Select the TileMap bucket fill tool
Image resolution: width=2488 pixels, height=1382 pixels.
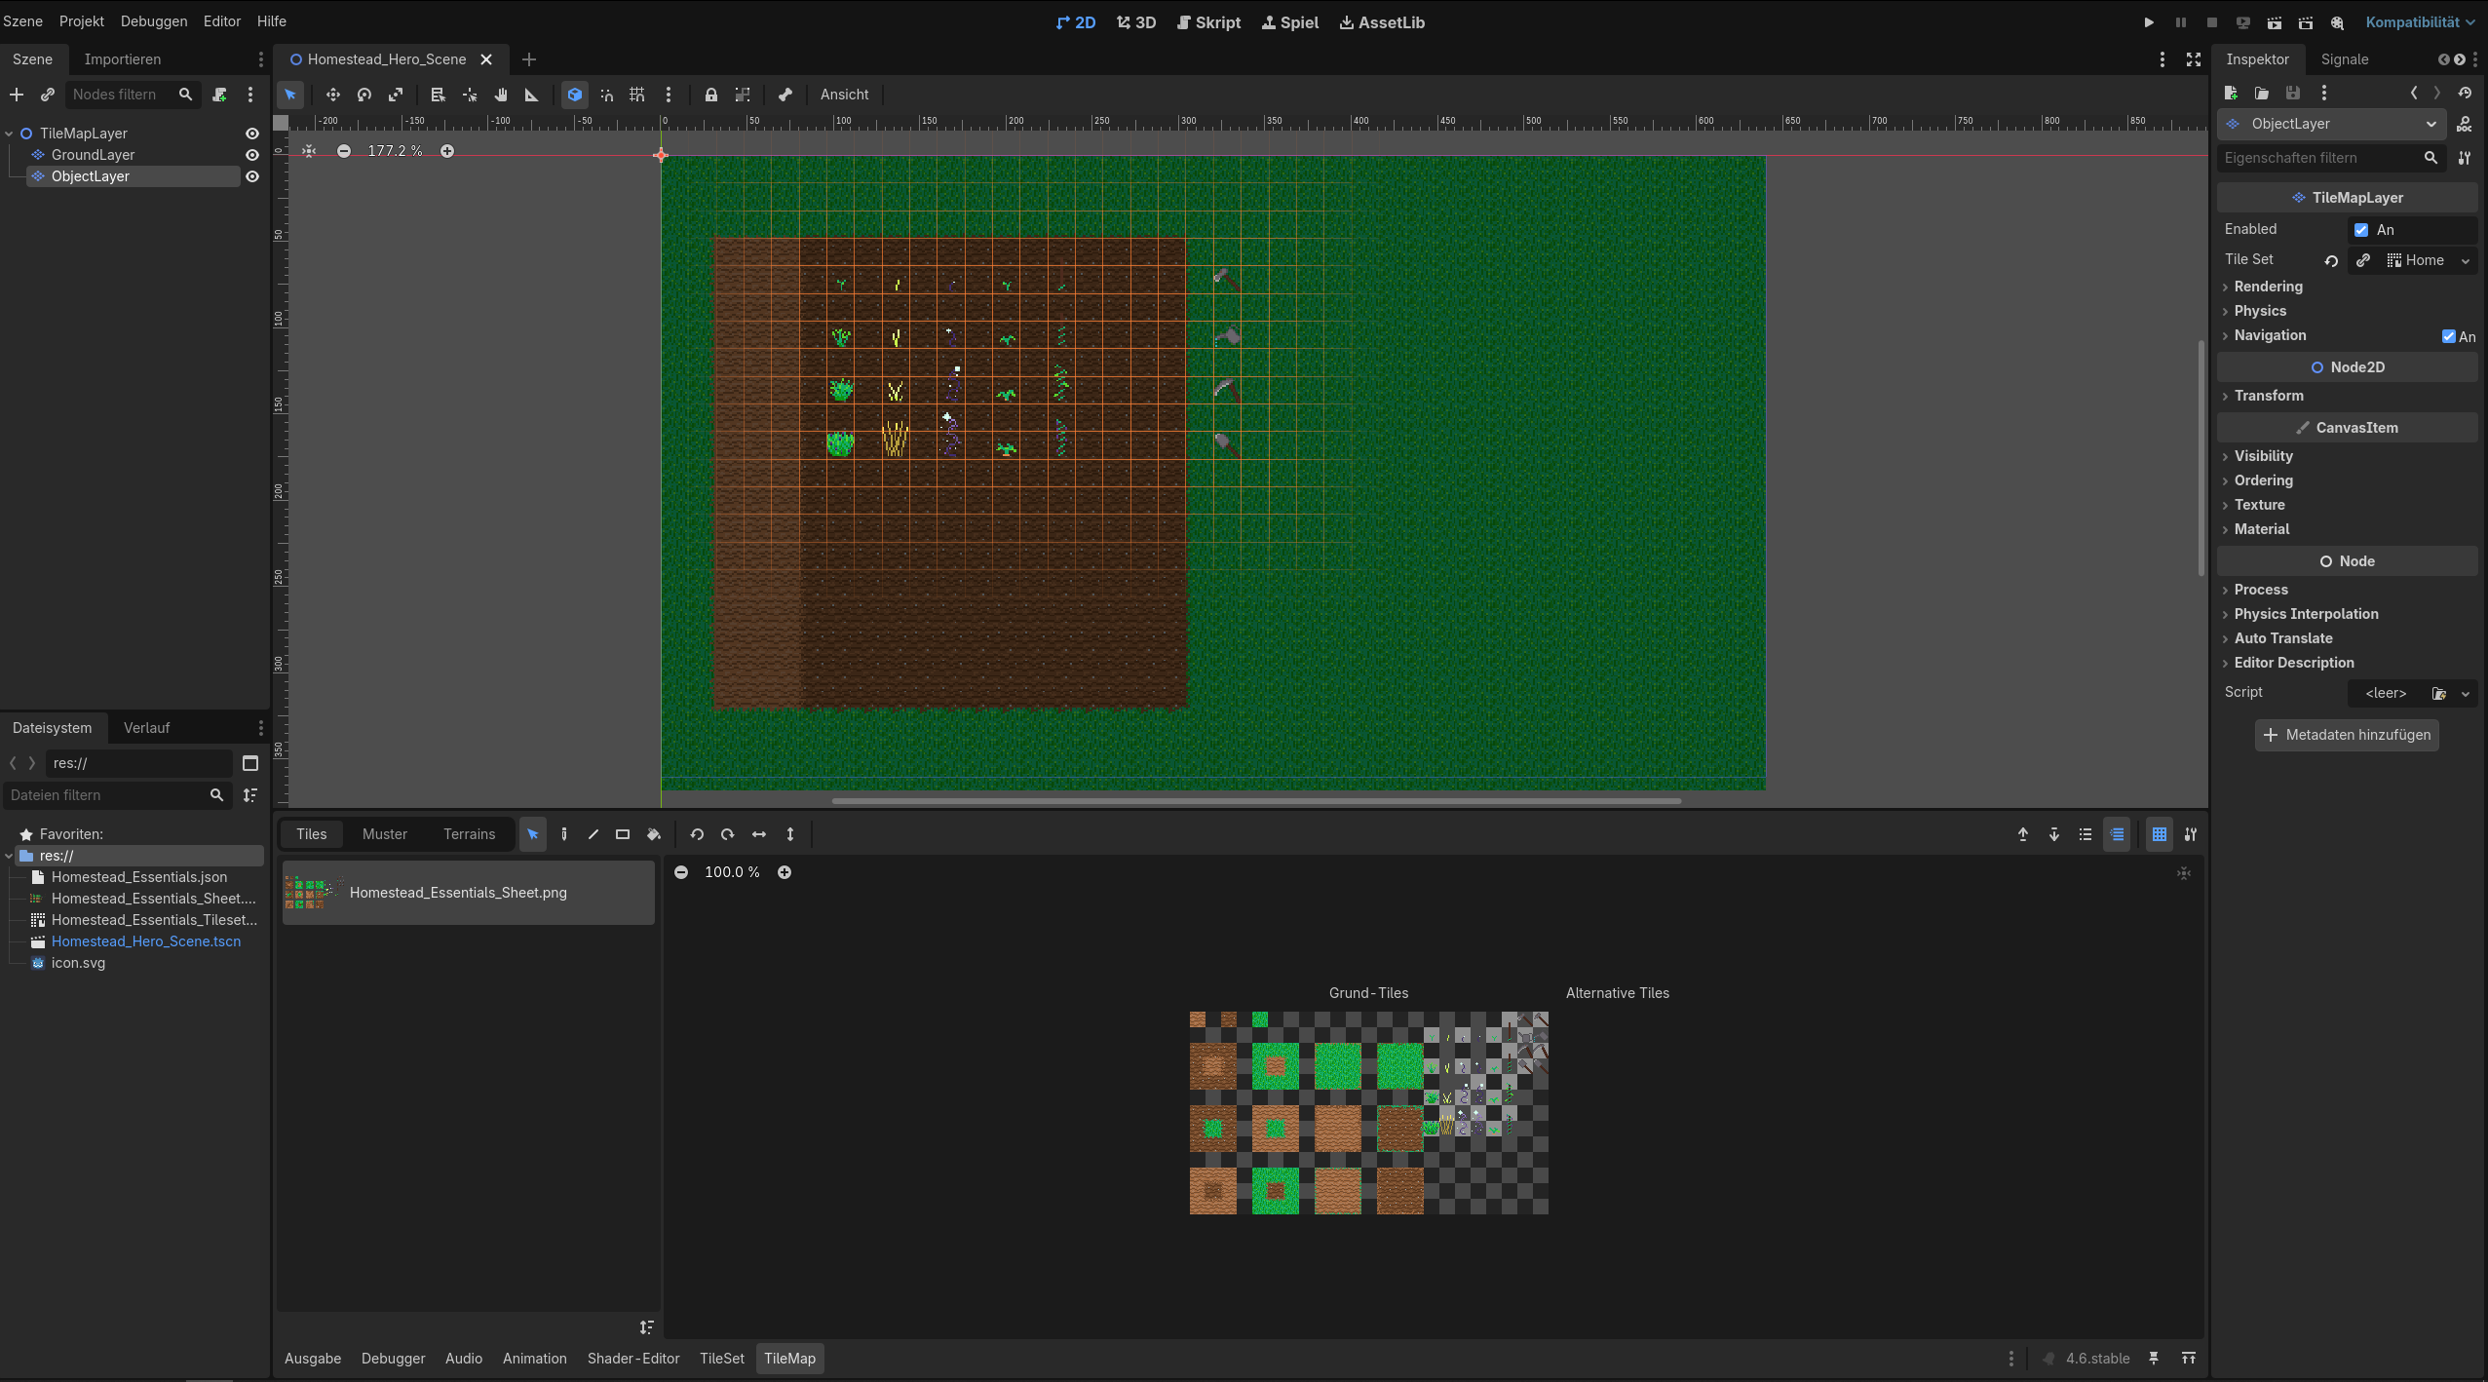pos(654,834)
